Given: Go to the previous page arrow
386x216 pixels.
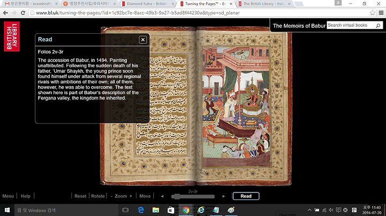Looking at the screenshot, I should pos(162,196).
